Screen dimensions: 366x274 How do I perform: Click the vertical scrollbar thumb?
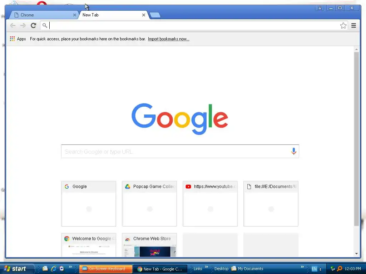356,139
